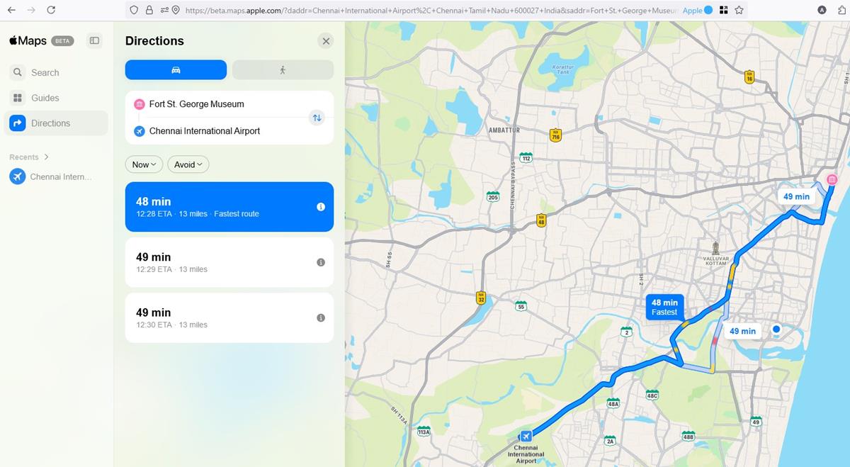The height and width of the screenshot is (467, 850).
Task: Show info for 12:29 ETA route
Action: pyautogui.click(x=320, y=262)
